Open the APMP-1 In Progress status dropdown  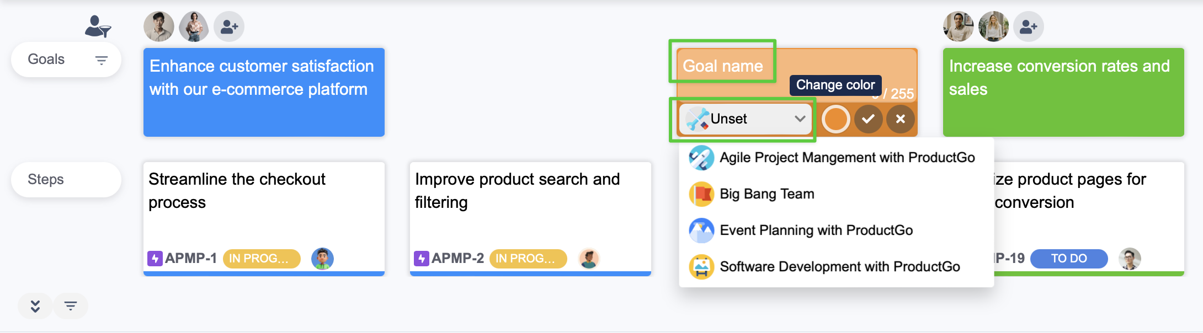pyautogui.click(x=261, y=258)
